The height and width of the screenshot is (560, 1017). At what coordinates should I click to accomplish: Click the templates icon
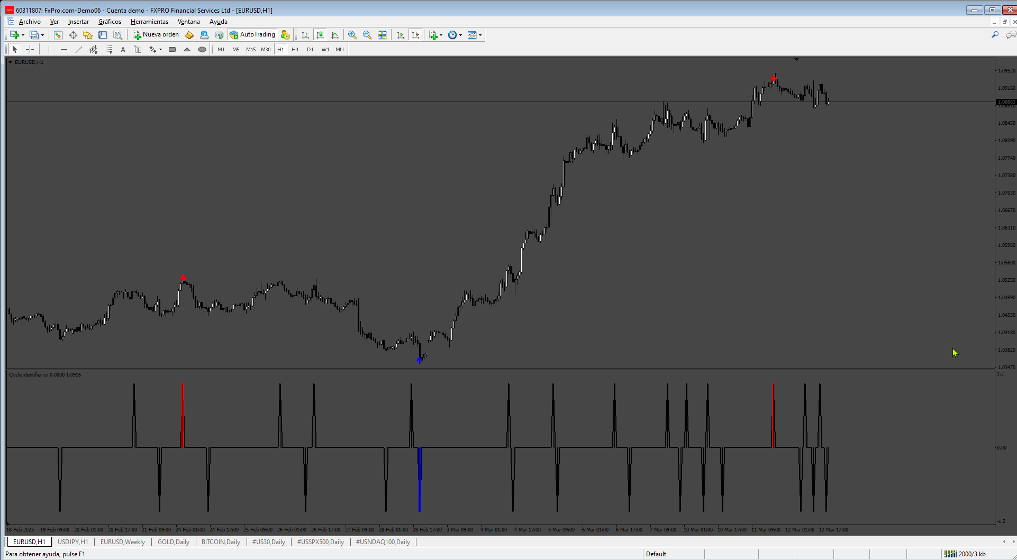click(472, 35)
